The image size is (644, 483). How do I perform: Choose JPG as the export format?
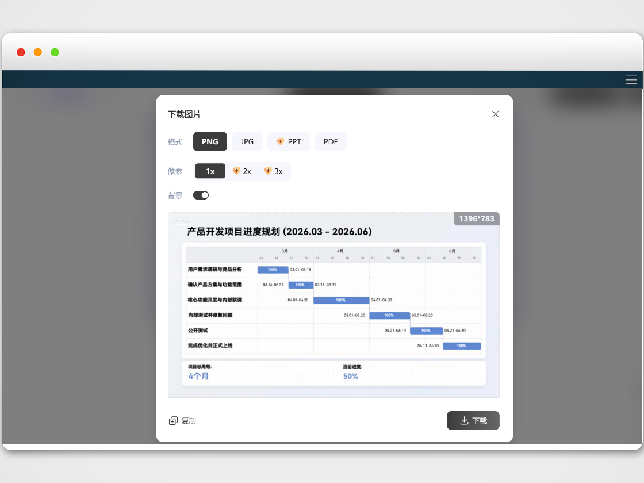coord(247,141)
